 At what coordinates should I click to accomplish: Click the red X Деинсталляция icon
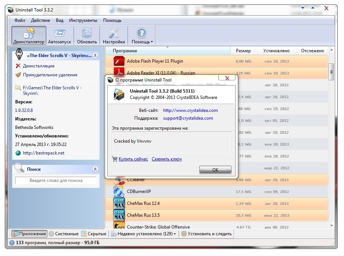[18, 66]
